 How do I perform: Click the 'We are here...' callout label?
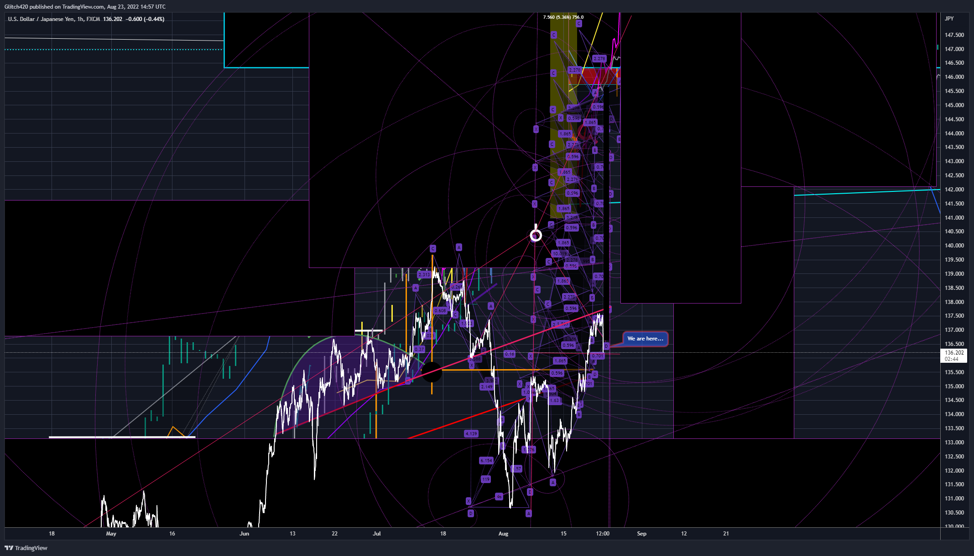tap(645, 339)
